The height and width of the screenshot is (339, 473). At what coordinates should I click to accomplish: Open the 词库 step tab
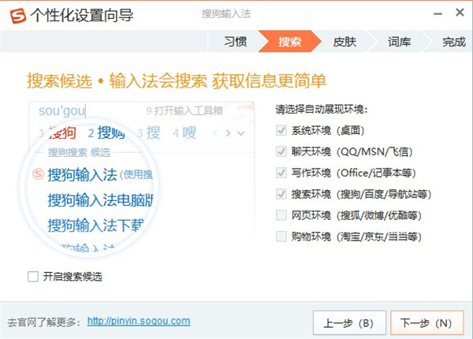(x=399, y=41)
